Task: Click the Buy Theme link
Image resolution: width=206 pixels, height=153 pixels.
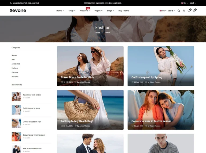Action: coord(124,11)
